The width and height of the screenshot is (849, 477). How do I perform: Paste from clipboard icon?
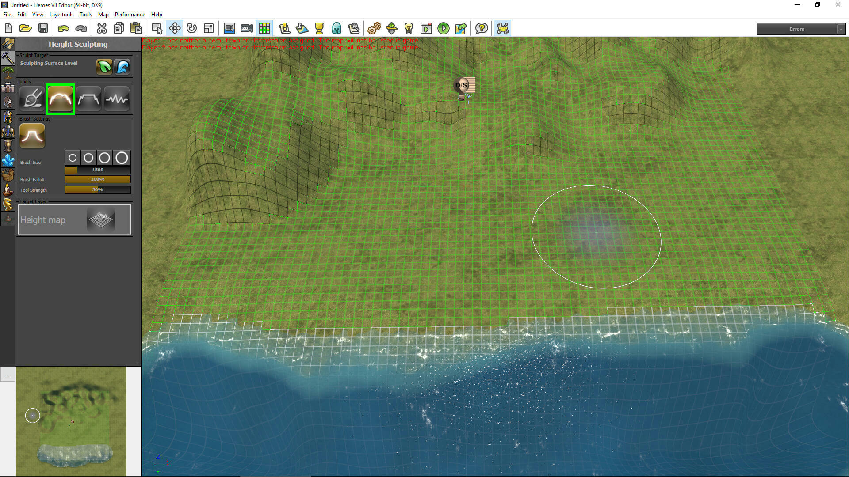(136, 29)
